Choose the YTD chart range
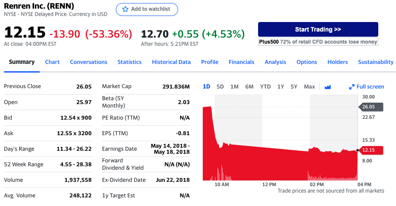396x206 pixels. [265, 86]
